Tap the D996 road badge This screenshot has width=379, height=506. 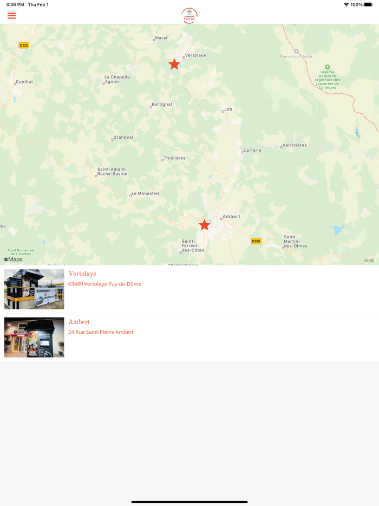click(256, 241)
